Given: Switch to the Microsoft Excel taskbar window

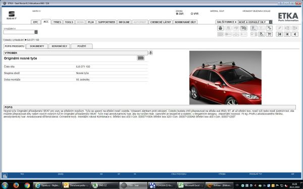Looking at the screenshot, I should point(191,185).
